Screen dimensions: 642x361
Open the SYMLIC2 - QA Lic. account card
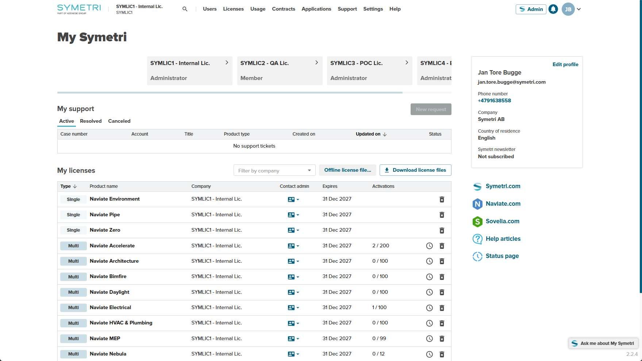(x=280, y=71)
